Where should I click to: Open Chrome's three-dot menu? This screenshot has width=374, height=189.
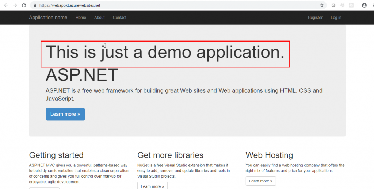click(x=372, y=5)
